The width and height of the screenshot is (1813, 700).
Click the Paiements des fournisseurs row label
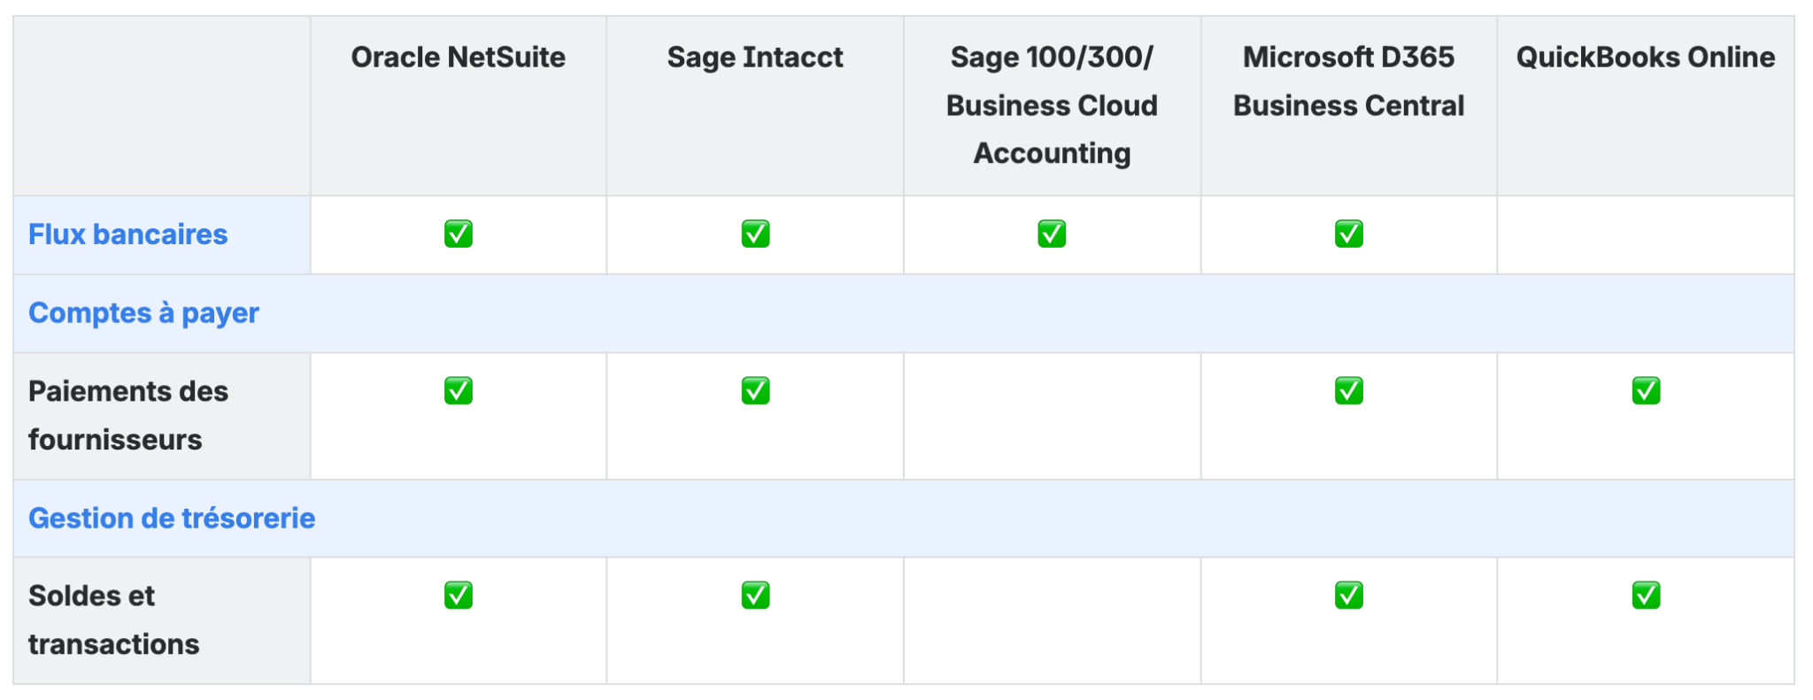128,415
